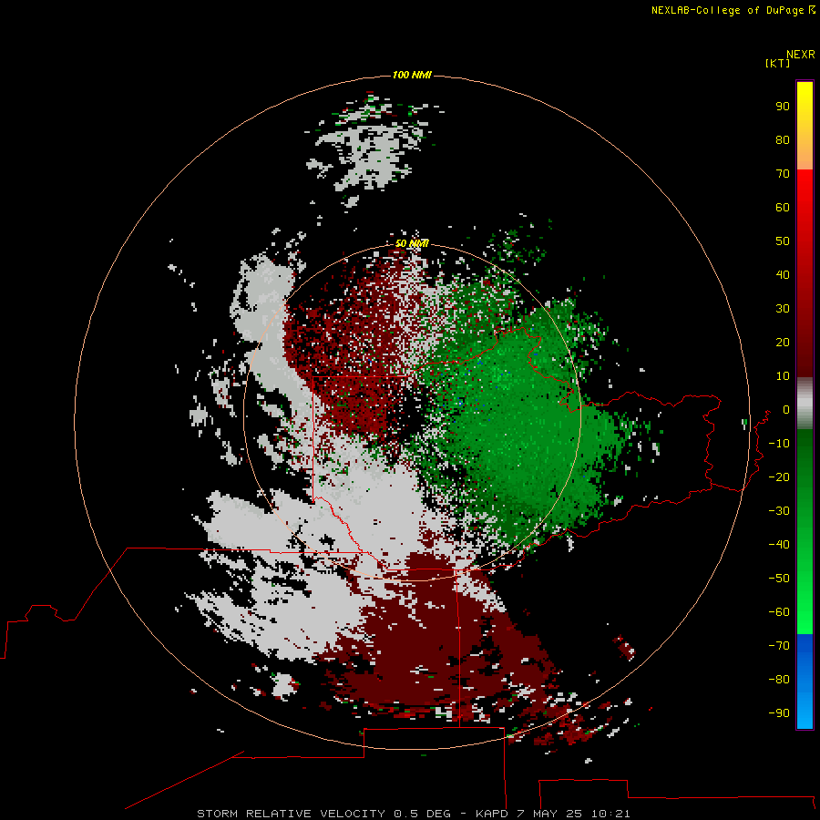The width and height of the screenshot is (820, 820).
Task: Click the 20 value on the velocity scale
Action: 783,342
